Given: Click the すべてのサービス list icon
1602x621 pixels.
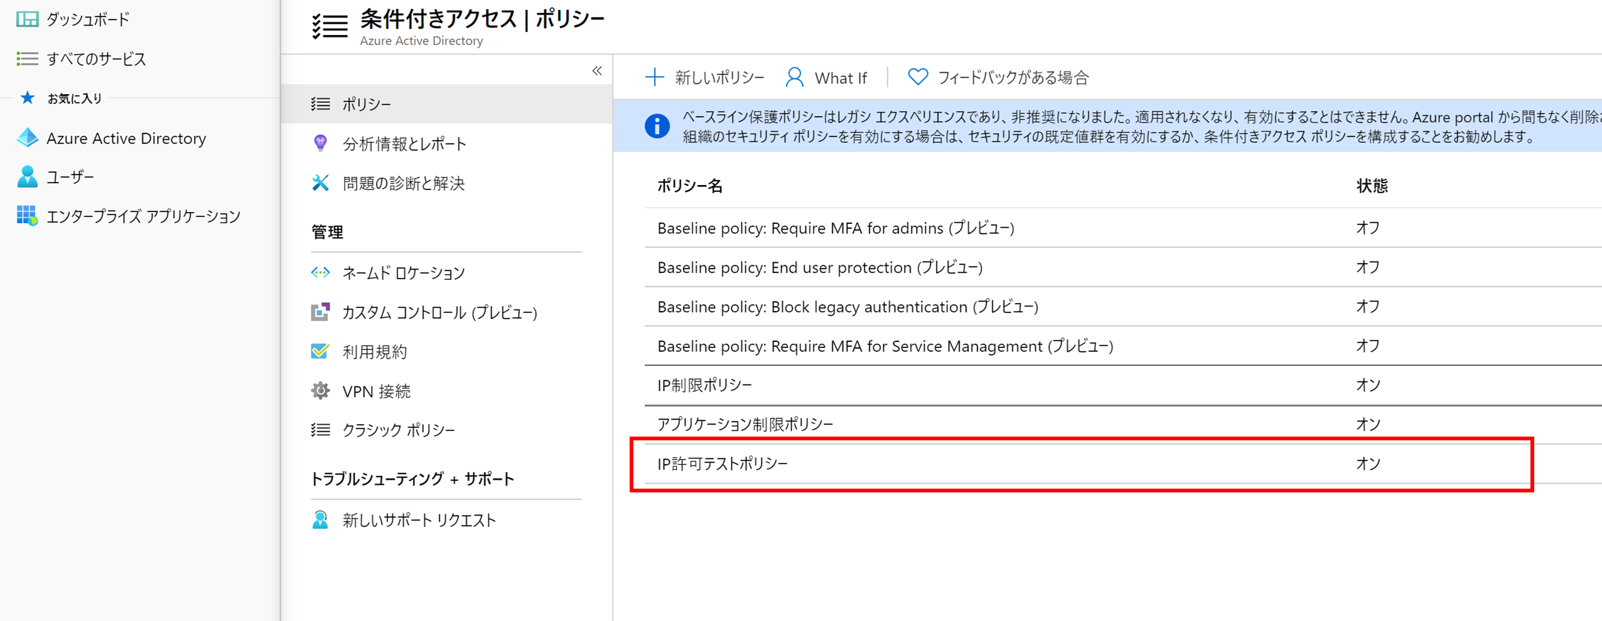Looking at the screenshot, I should (27, 59).
